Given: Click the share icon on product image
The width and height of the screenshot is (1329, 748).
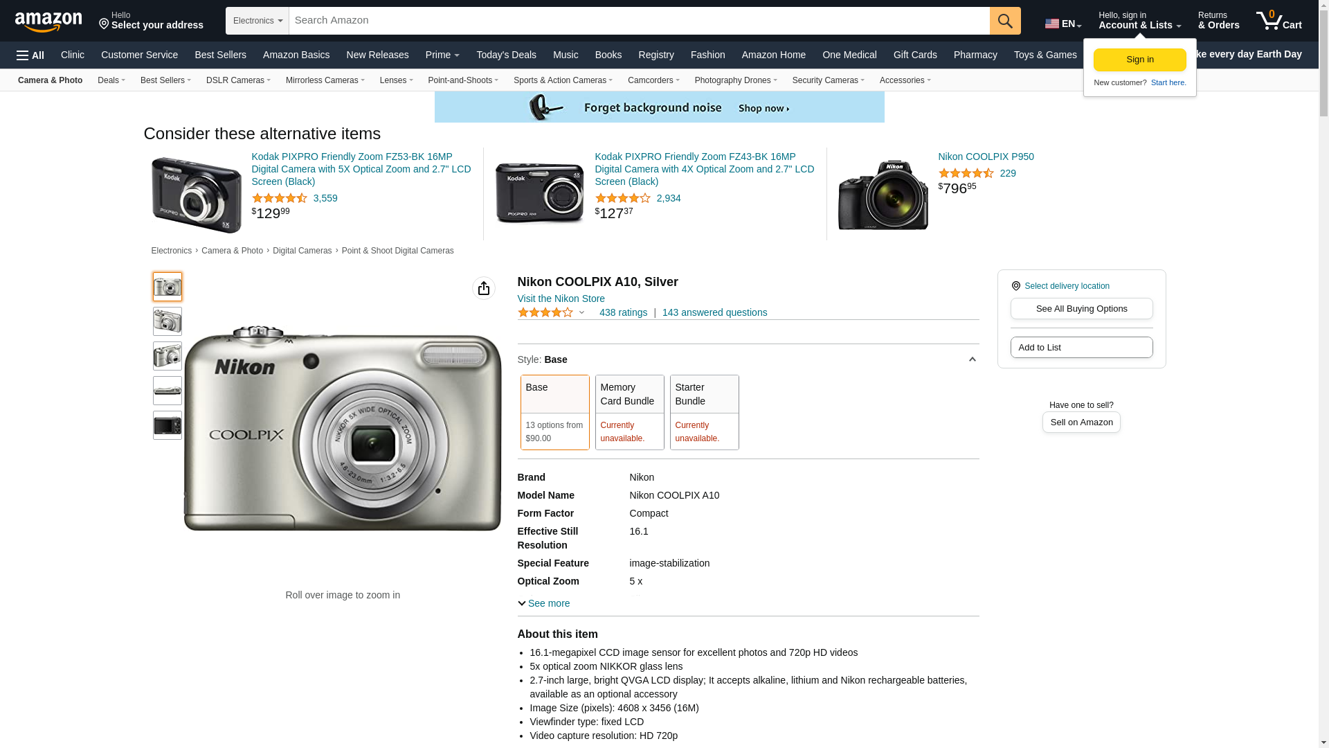Looking at the screenshot, I should point(484,288).
